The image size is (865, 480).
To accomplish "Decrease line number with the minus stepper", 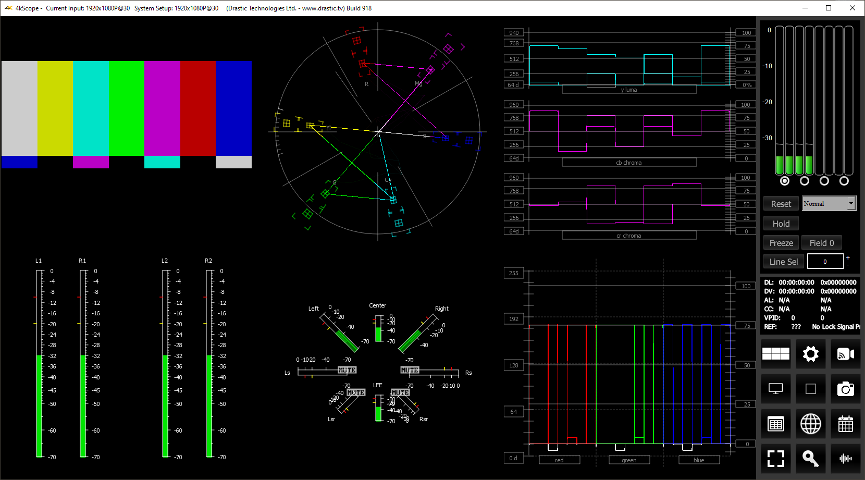I will coord(848,265).
